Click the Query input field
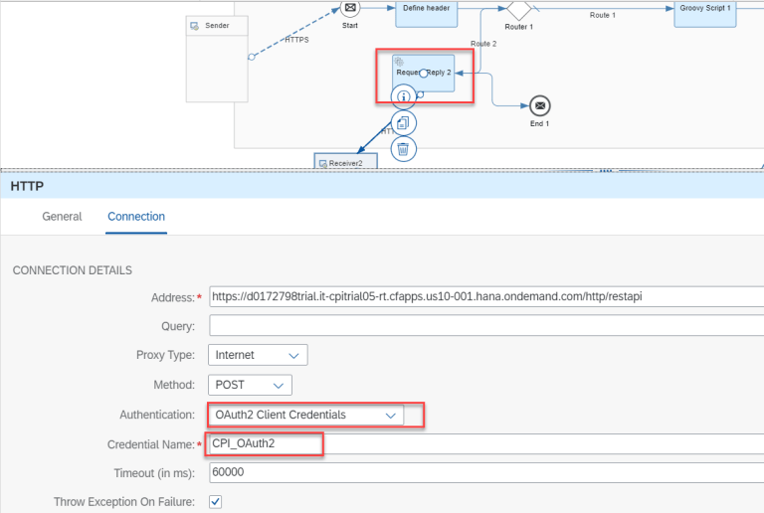 486,326
